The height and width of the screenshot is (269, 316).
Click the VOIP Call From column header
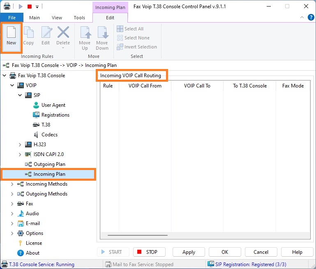click(145, 86)
